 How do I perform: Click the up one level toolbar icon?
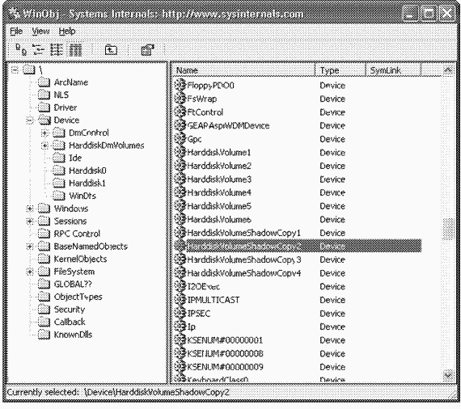(111, 50)
